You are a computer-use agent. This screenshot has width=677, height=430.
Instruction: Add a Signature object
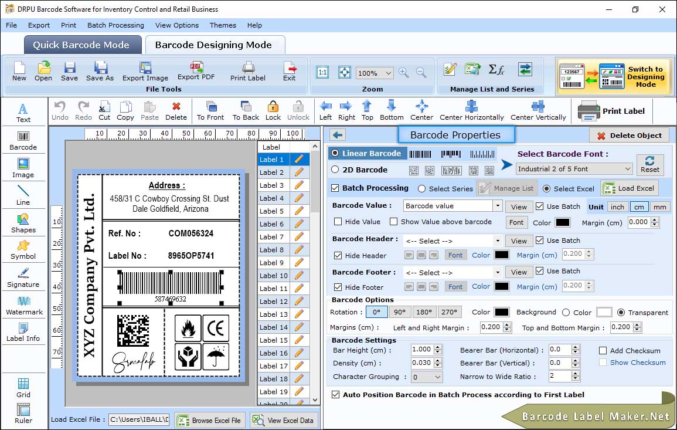coord(23,277)
